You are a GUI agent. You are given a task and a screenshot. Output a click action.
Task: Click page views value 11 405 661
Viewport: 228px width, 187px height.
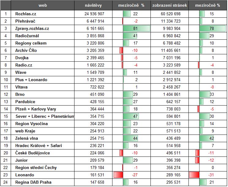pyautogui.click(x=171, y=51)
